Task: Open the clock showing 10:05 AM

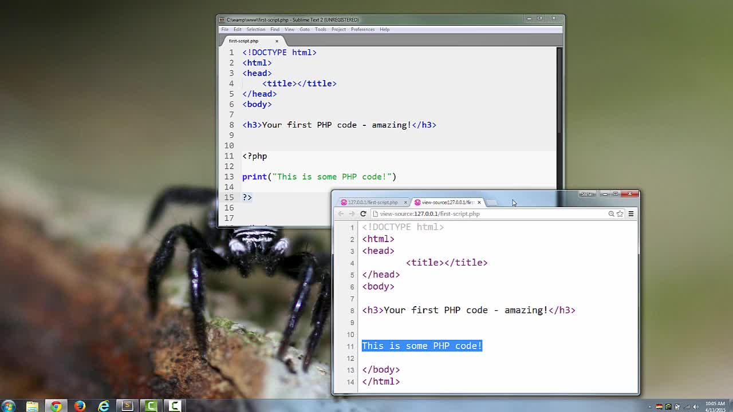Action: click(x=715, y=406)
